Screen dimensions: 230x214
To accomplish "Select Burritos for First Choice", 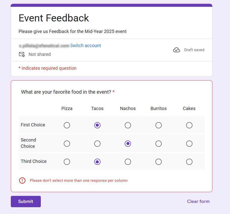I will pos(158,125).
